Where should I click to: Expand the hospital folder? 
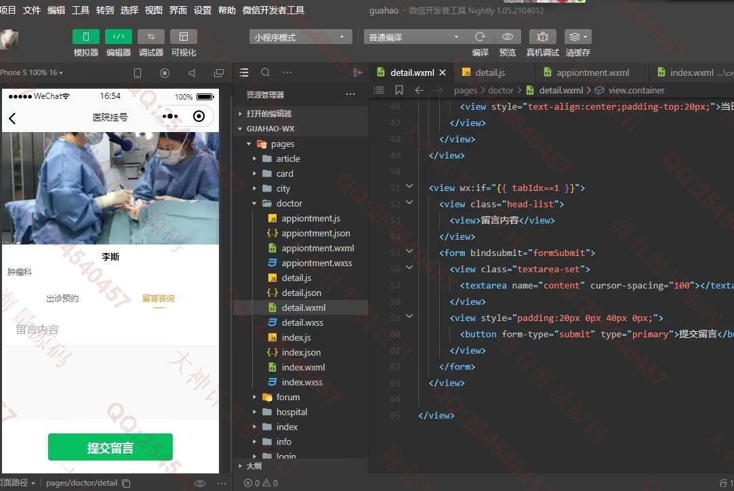[x=300, y=412]
